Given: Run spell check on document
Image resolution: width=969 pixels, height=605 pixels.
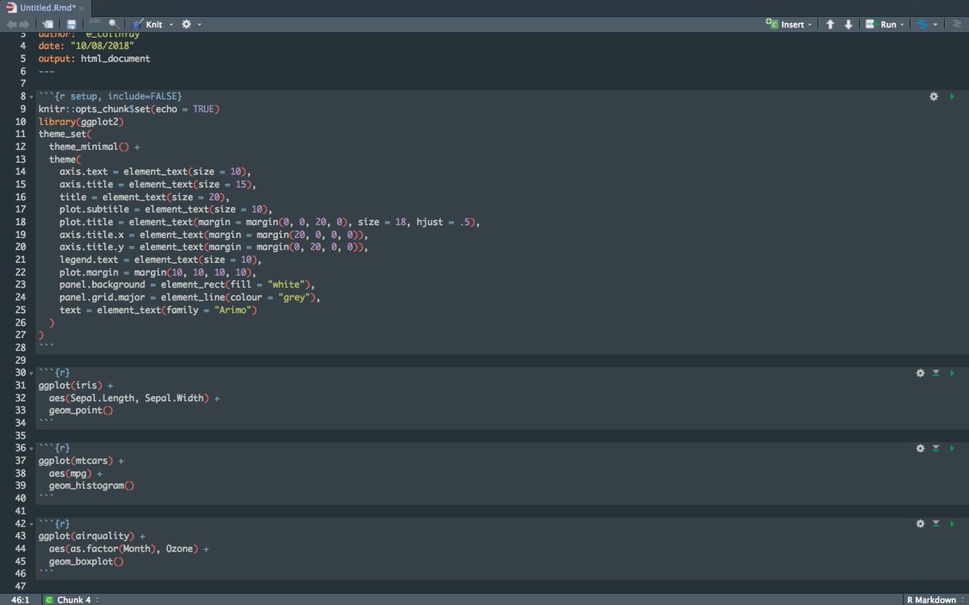Looking at the screenshot, I should tap(95, 24).
